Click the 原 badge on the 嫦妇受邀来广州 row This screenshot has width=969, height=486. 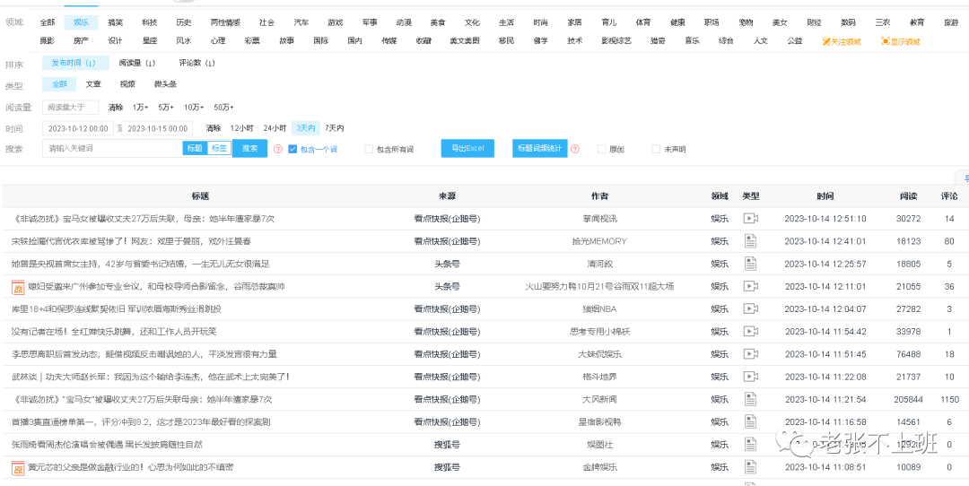(18, 287)
